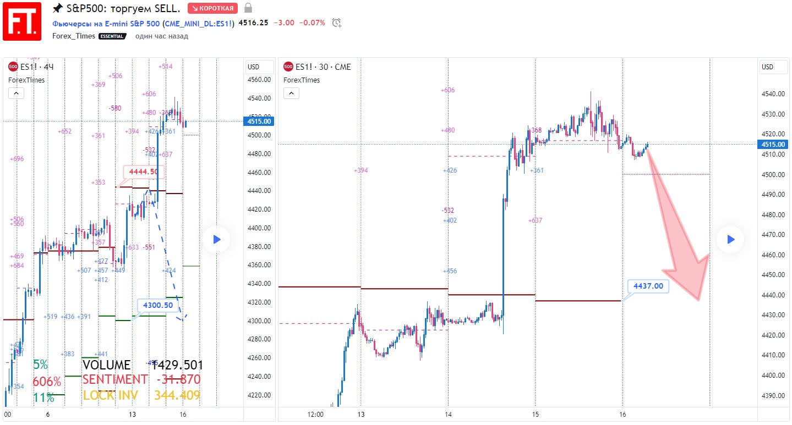The height and width of the screenshot is (425, 792).
Task: Click the 4300.50 blue price callout
Action: click(158, 305)
